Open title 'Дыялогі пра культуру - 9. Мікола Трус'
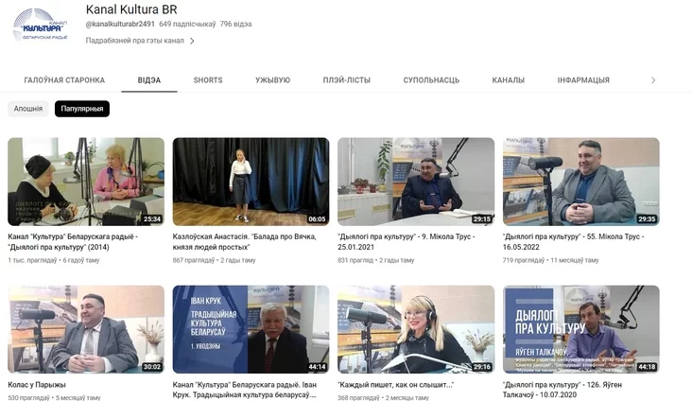 406,242
